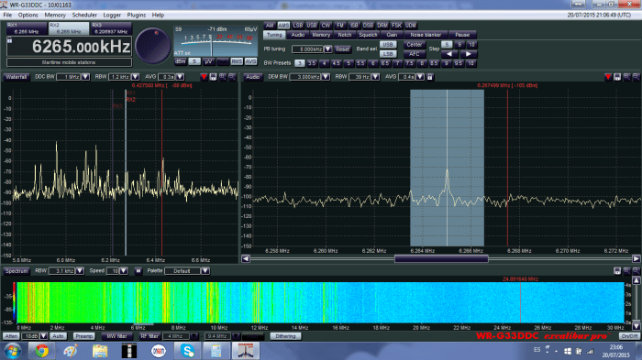
Task: Click the Maritime mobile stations label field
Action: pyautogui.click(x=69, y=62)
